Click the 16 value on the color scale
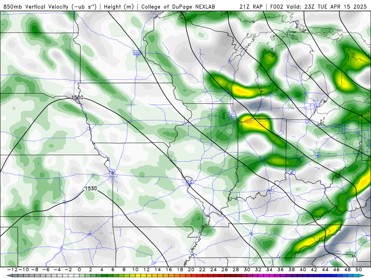 [x=169, y=270]
